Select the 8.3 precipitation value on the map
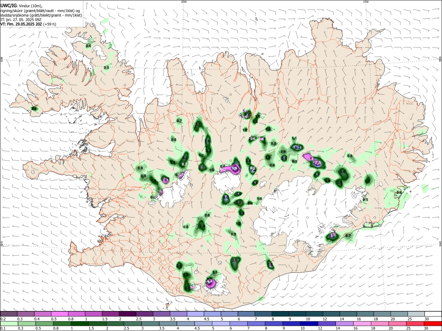Image resolution: width=442 pixels, height=331 pixels. (x=298, y=148)
